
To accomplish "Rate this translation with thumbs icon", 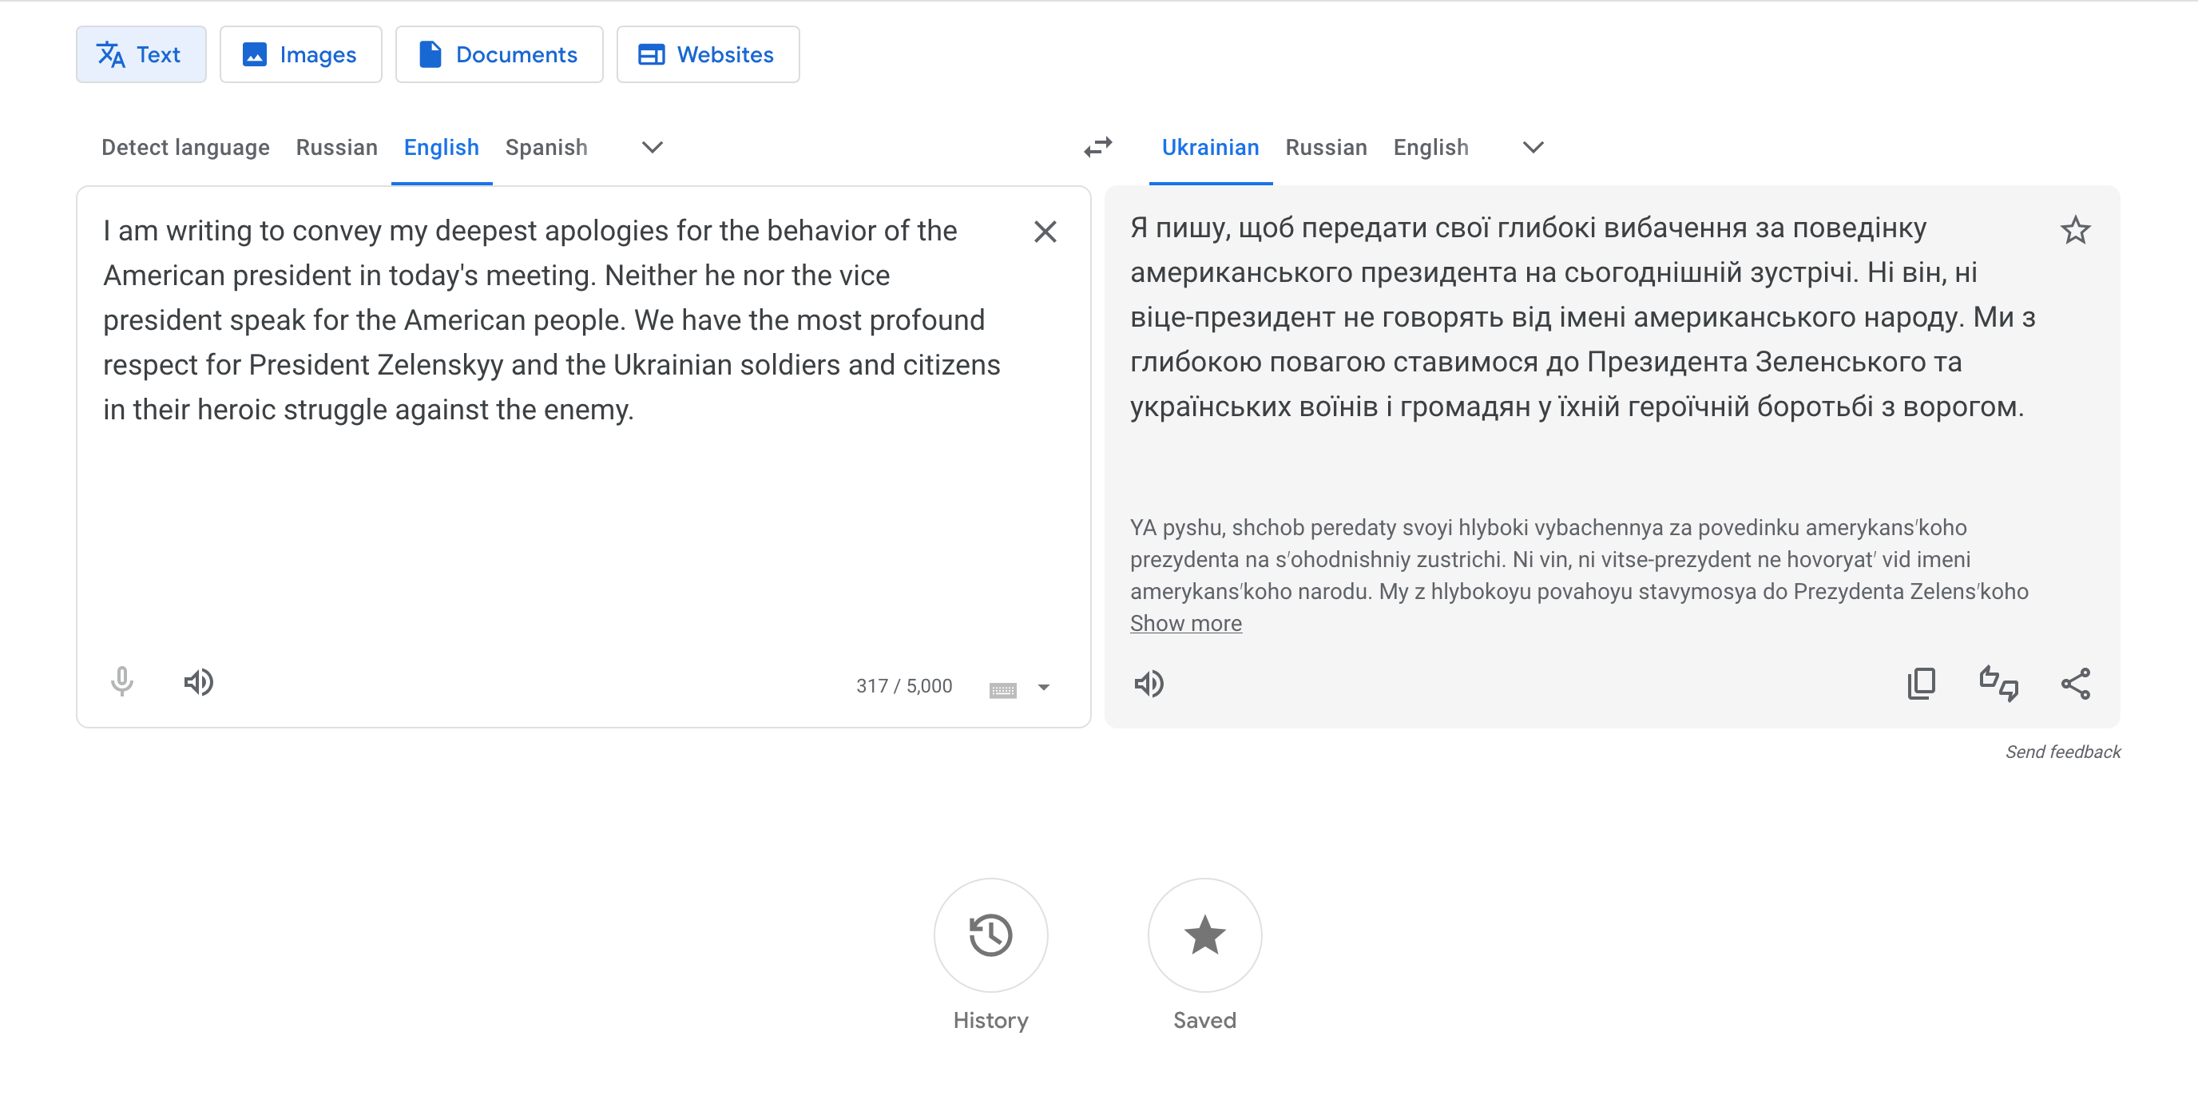I will pyautogui.click(x=1998, y=684).
